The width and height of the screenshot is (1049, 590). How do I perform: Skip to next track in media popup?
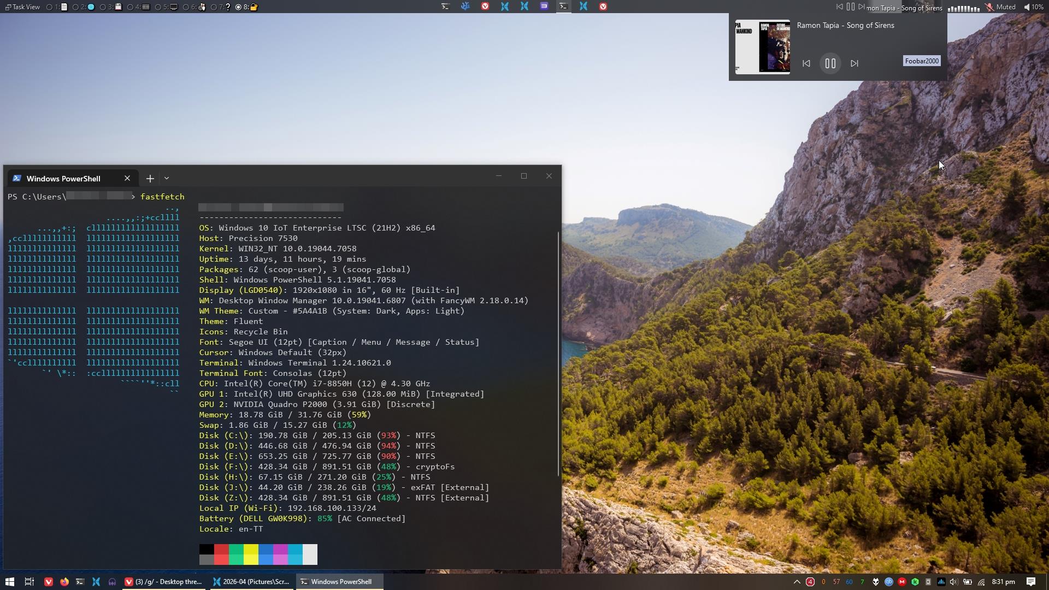pos(854,63)
